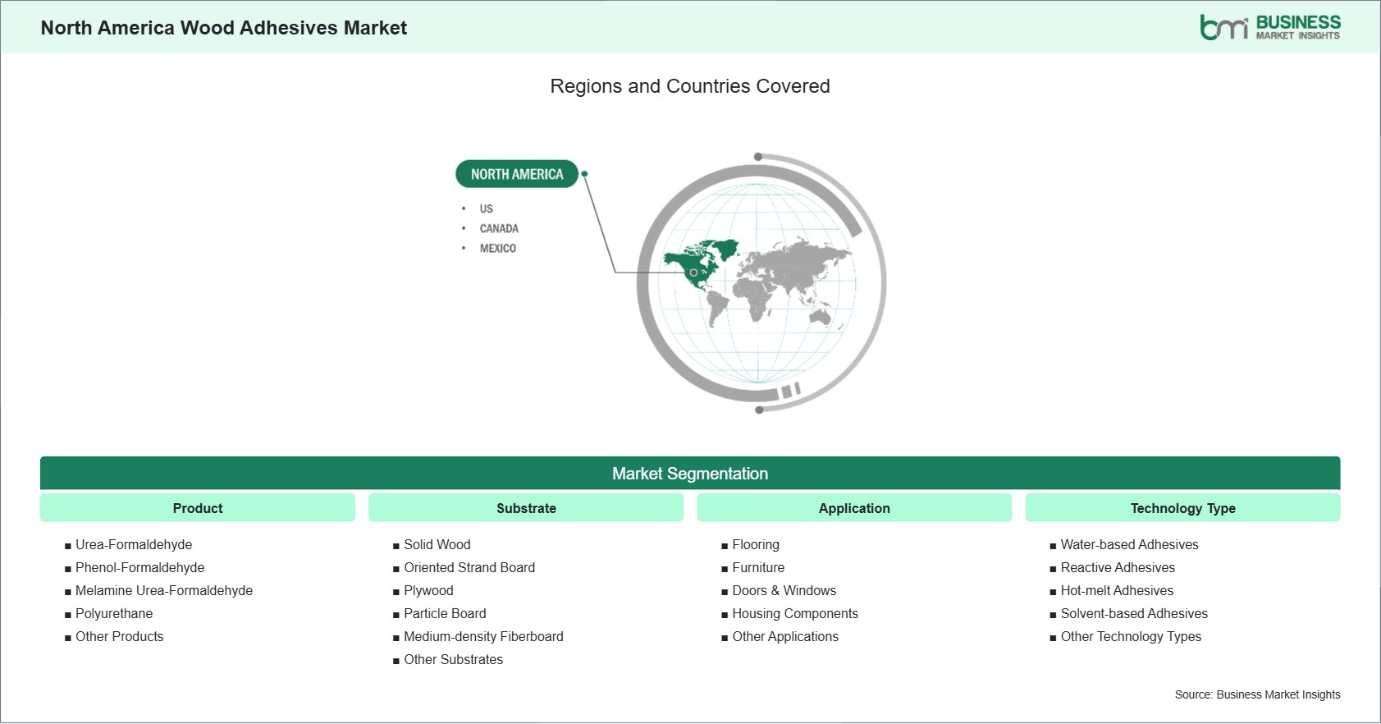Click 'Phenol-Formaldehyde' in Product list

pos(139,567)
